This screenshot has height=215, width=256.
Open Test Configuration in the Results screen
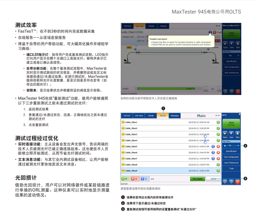[x=231, y=157]
